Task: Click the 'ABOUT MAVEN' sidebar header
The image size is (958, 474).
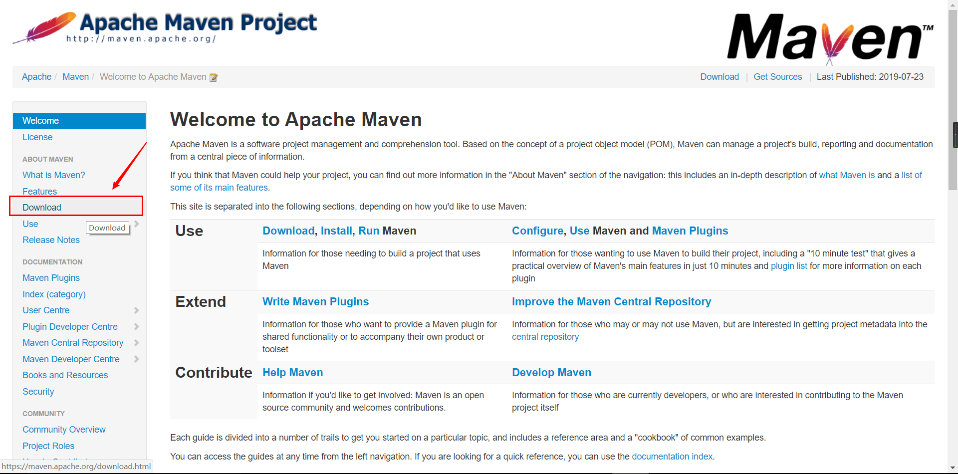Action: coord(47,159)
